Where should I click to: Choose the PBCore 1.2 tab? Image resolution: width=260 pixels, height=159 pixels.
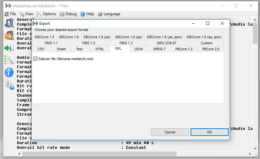coord(184,49)
